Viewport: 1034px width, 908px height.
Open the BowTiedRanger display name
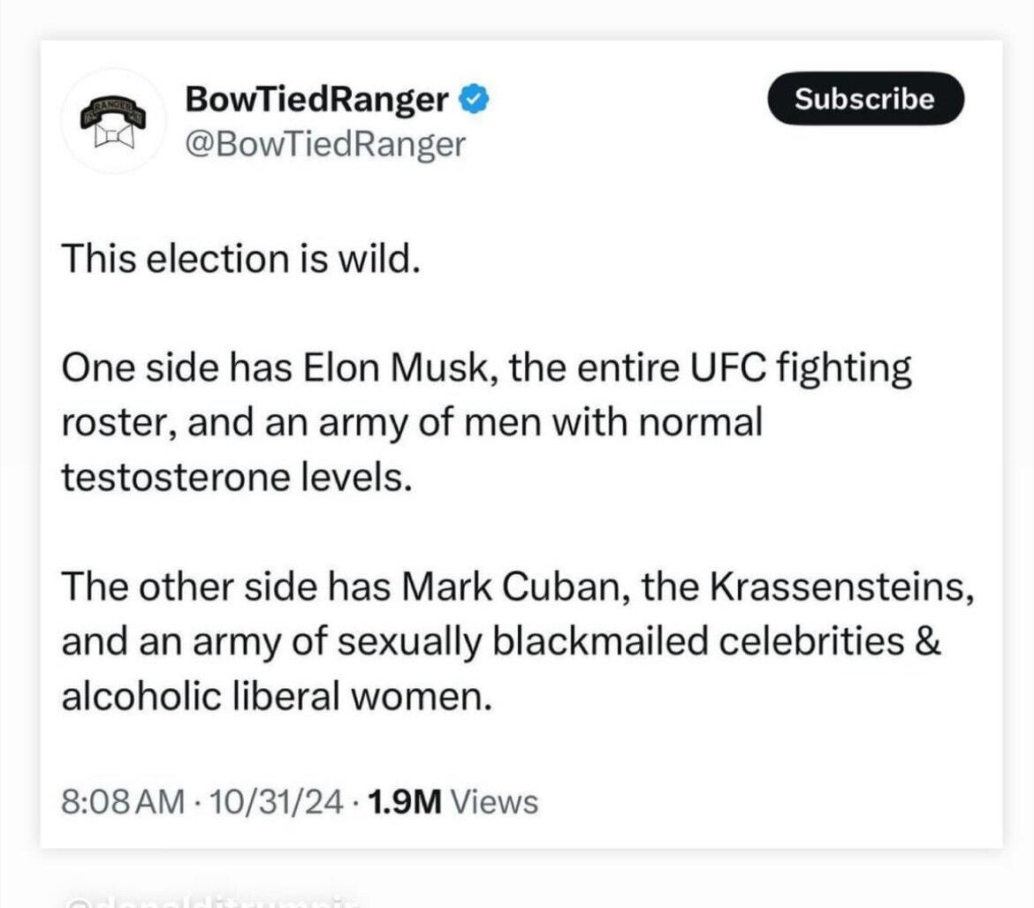coord(316,101)
